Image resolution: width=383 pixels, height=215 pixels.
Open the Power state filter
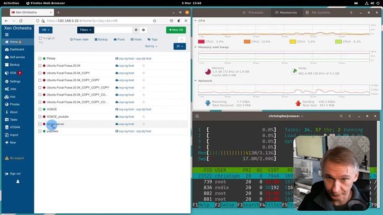tap(79, 39)
